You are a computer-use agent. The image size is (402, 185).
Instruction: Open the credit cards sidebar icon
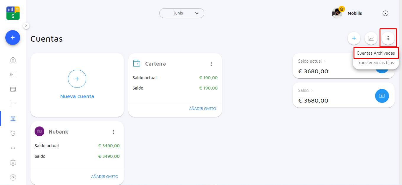point(13,89)
